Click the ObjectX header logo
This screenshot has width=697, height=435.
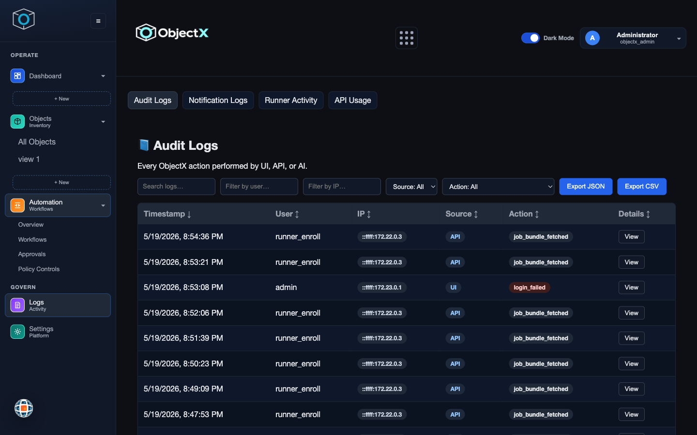tap(172, 33)
